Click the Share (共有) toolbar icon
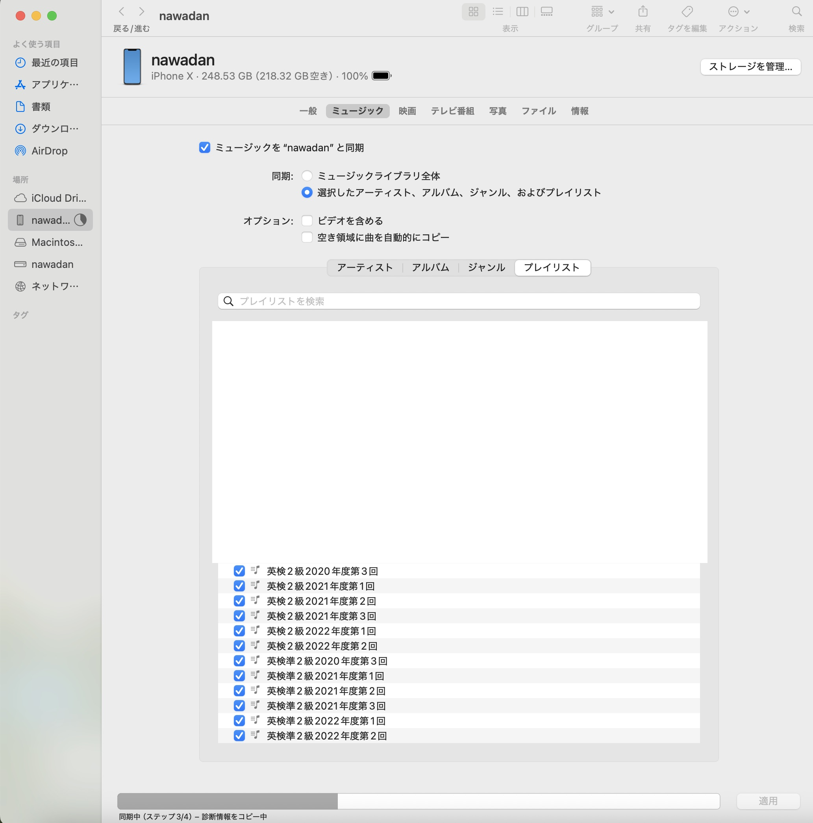The image size is (813, 823). (643, 11)
